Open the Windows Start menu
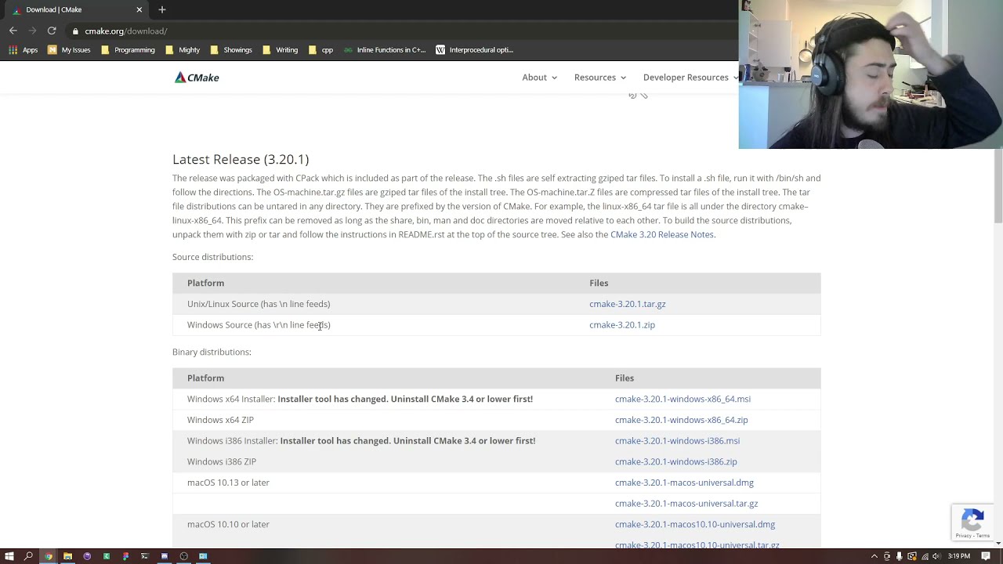Viewport: 1003px width, 564px height. (x=9, y=556)
